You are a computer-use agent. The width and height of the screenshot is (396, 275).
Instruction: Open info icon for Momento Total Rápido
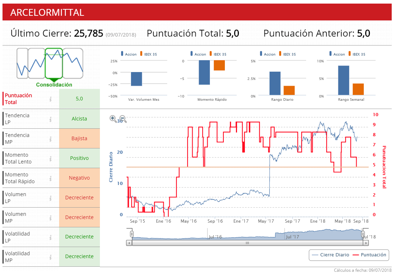[50, 178]
